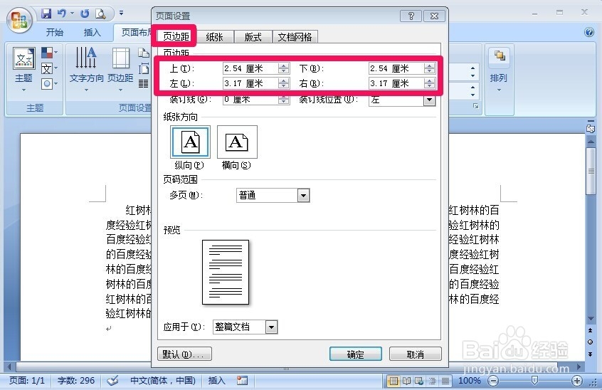Image resolution: width=602 pixels, height=390 pixels.
Task: Open theme fonts dropdown
Action: [x=49, y=69]
